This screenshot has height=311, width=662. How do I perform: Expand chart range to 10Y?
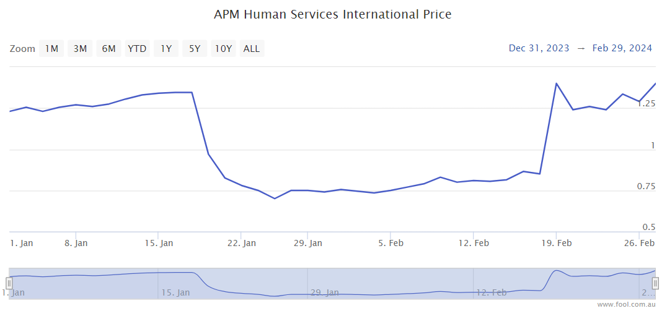[x=223, y=49]
